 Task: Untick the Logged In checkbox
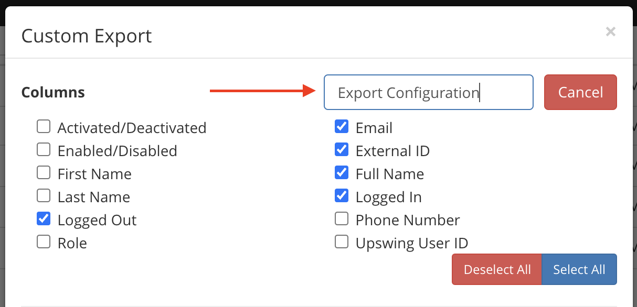pos(342,195)
